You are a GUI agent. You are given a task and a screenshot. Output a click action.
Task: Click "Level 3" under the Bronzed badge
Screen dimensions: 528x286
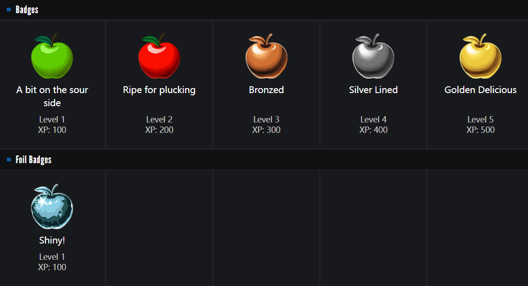click(266, 120)
